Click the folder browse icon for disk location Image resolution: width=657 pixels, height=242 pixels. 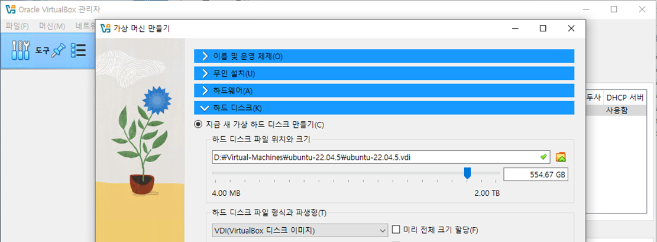pos(561,157)
